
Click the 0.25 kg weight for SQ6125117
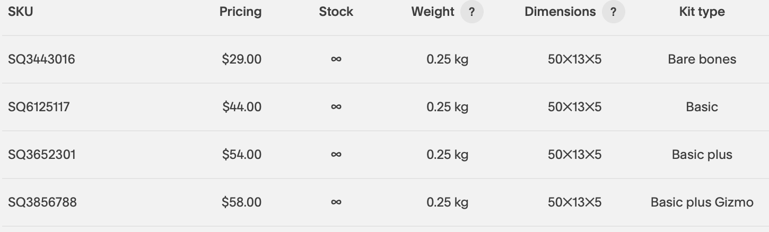click(447, 107)
